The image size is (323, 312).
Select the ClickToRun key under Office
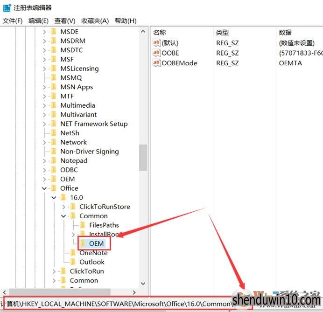pyautogui.click(x=87, y=271)
